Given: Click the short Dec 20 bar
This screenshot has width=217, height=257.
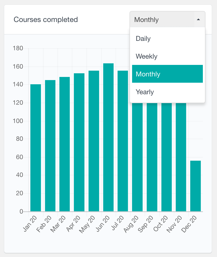Looking at the screenshot, I should (x=196, y=186).
